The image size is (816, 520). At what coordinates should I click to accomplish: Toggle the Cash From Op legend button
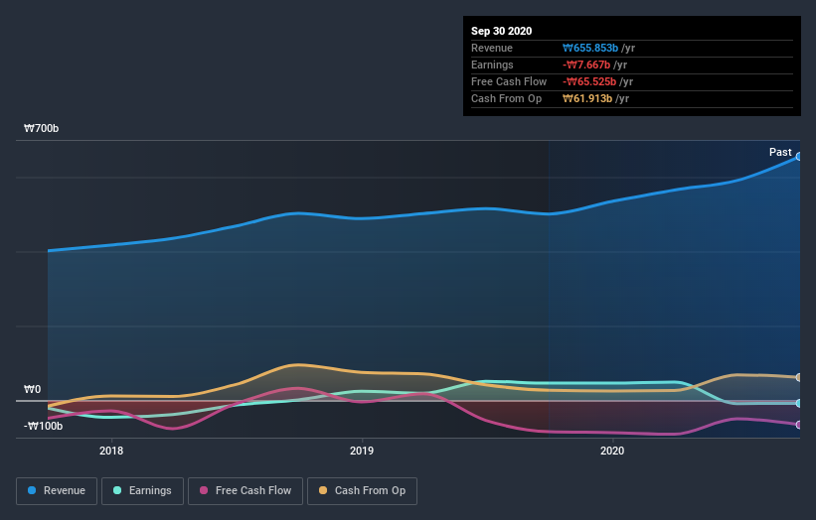click(x=362, y=491)
